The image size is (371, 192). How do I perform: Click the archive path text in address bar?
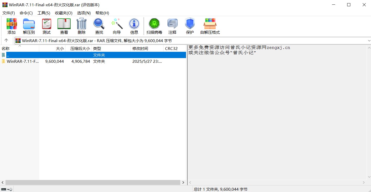click(x=97, y=41)
